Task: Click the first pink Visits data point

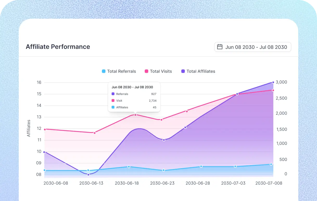Action: point(45,129)
